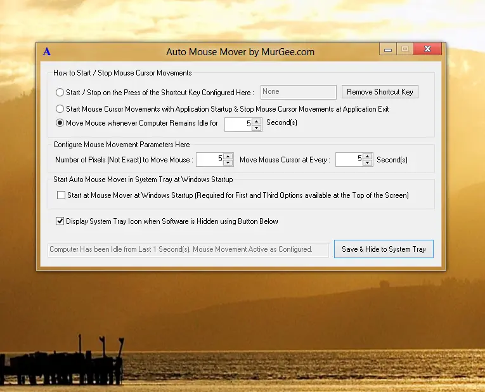485x392 pixels.
Task: Close the Auto Mouse Mover window
Action: pos(427,49)
